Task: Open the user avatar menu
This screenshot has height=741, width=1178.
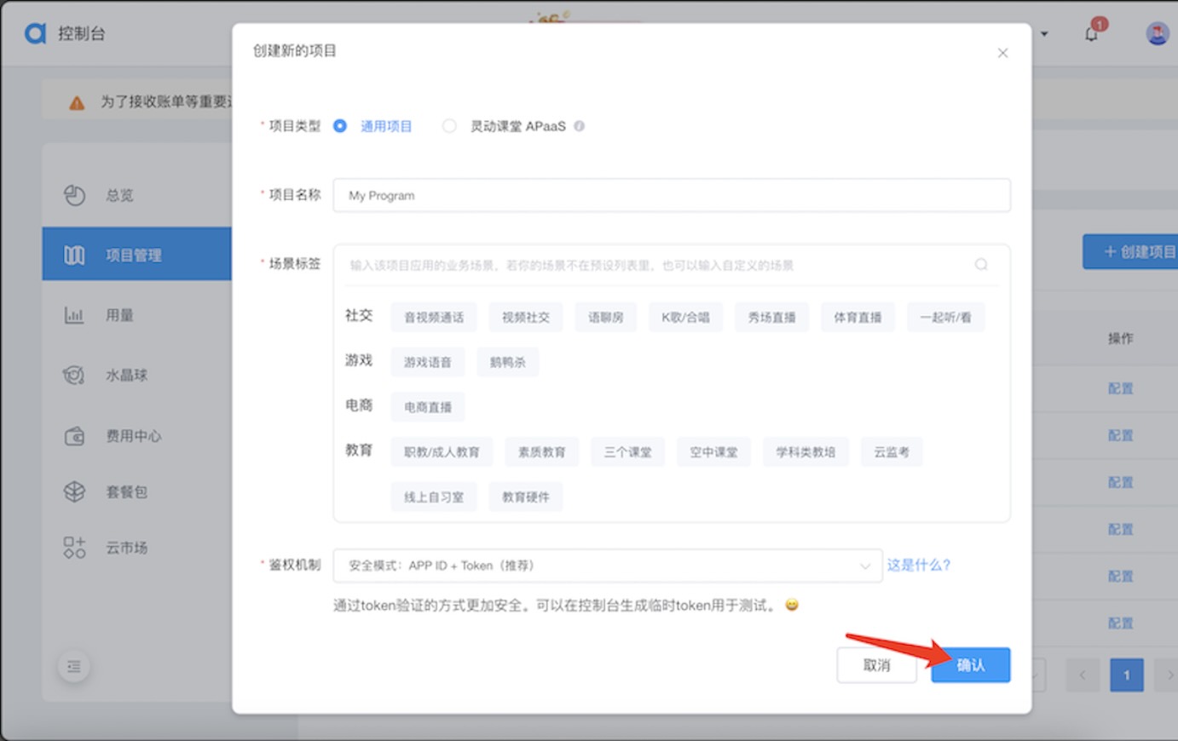Action: 1157,33
